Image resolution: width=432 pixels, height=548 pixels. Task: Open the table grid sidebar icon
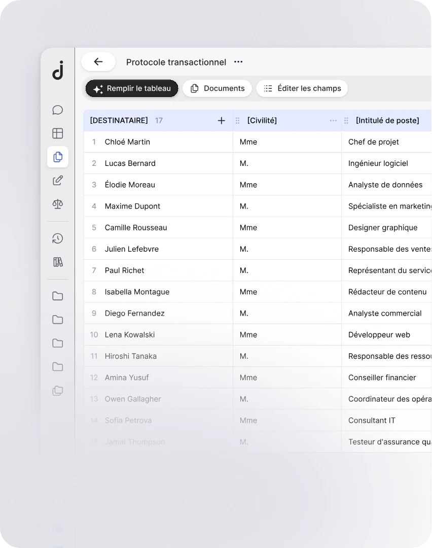[58, 133]
